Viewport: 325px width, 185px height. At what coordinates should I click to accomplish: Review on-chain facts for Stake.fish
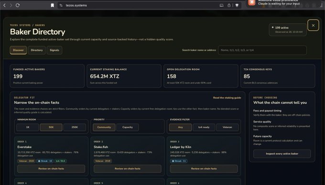(x=128, y=169)
